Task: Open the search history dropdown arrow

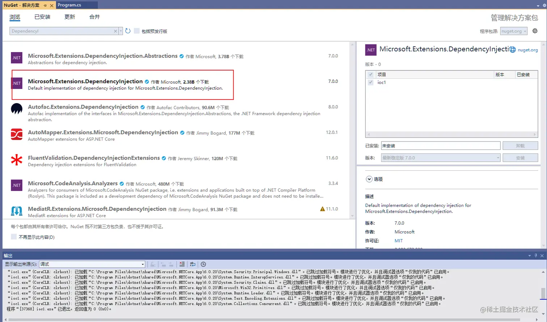Action: [121, 31]
